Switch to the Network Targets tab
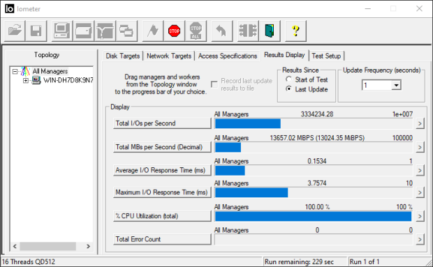 point(169,56)
